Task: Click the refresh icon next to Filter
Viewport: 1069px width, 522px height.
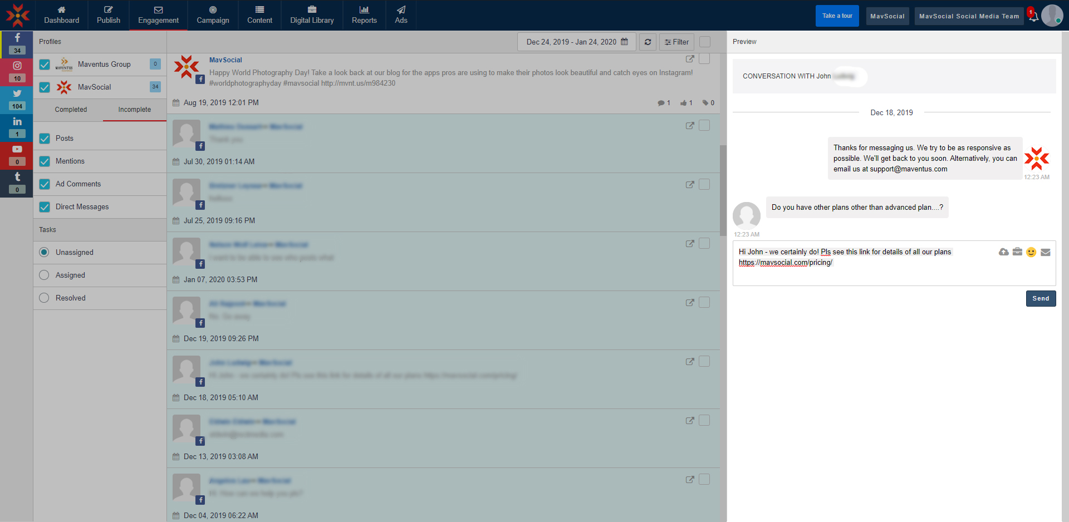Action: click(648, 42)
